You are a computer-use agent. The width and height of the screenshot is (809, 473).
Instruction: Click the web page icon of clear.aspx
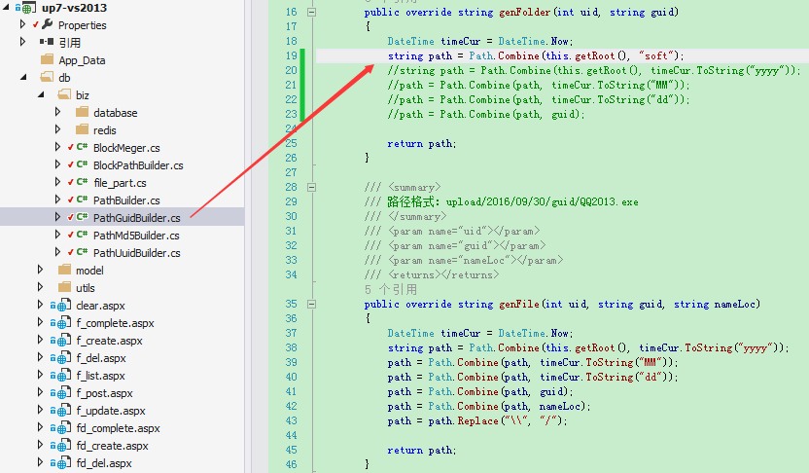63,306
